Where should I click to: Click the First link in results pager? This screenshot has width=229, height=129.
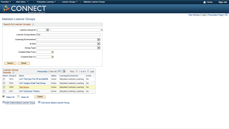pos(72,72)
